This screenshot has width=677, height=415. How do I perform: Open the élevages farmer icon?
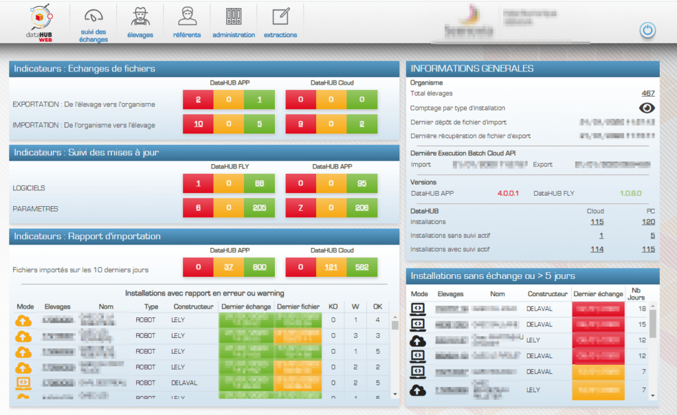[x=140, y=17]
